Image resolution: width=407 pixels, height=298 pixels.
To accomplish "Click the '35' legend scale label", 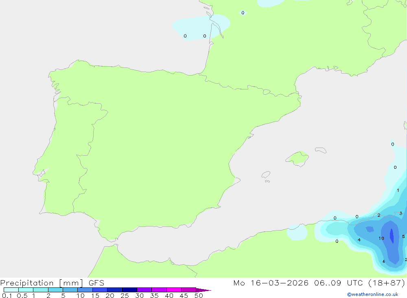I will click(154, 296).
